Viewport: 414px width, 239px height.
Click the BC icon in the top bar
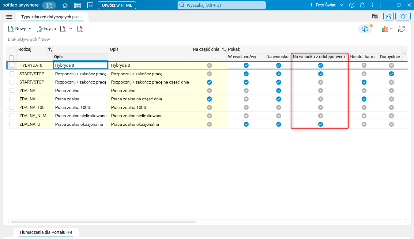90,5
